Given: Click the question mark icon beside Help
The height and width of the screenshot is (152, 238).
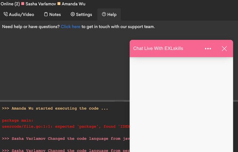Looking at the screenshot, I should 104,14.
